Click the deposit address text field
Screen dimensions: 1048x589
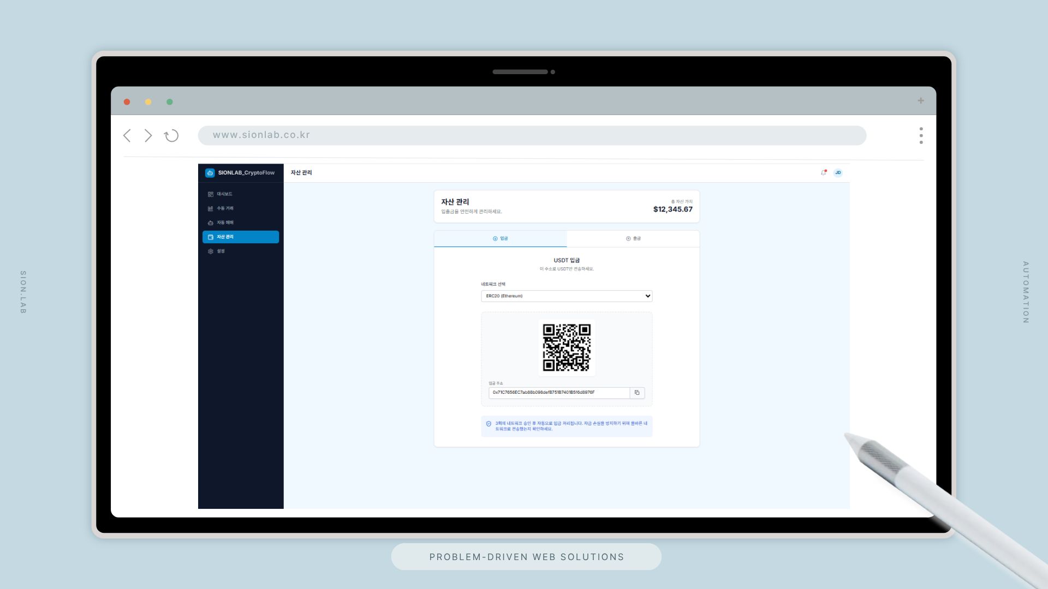[x=558, y=393]
